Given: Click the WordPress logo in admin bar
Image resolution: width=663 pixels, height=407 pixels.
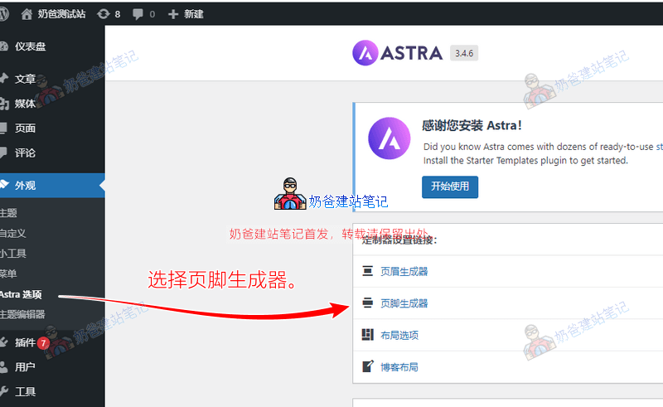Looking at the screenshot, I should point(3,14).
